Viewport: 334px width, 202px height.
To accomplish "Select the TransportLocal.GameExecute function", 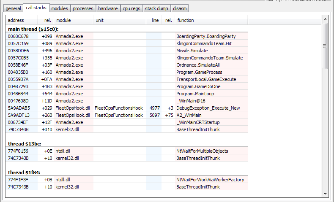I will (x=206, y=79).
